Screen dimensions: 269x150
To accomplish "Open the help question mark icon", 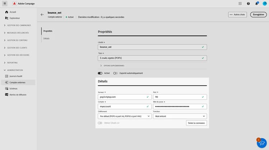I will (x=248, y=4).
